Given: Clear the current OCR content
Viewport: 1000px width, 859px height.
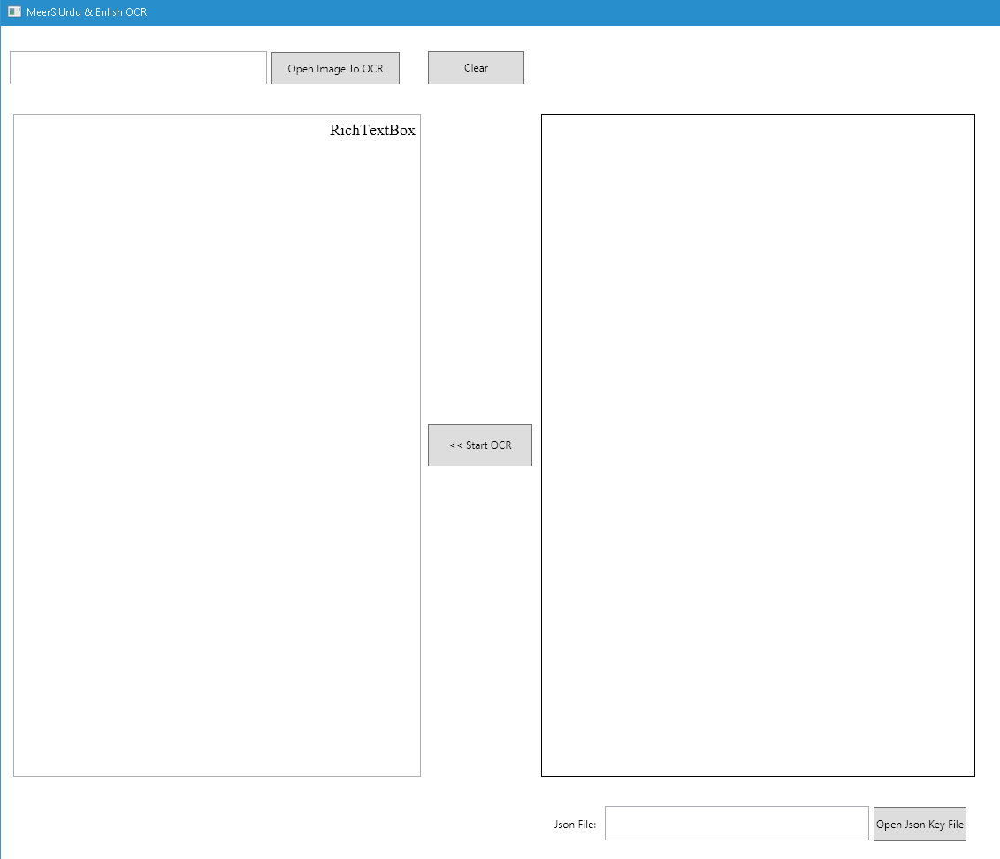Looking at the screenshot, I should 476,68.
